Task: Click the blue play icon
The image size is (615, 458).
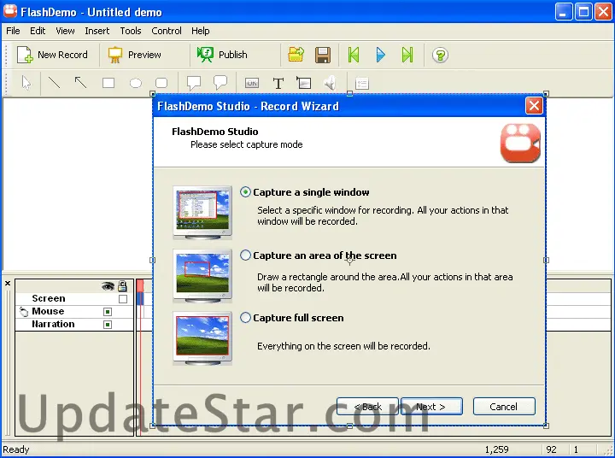Action: coord(380,55)
